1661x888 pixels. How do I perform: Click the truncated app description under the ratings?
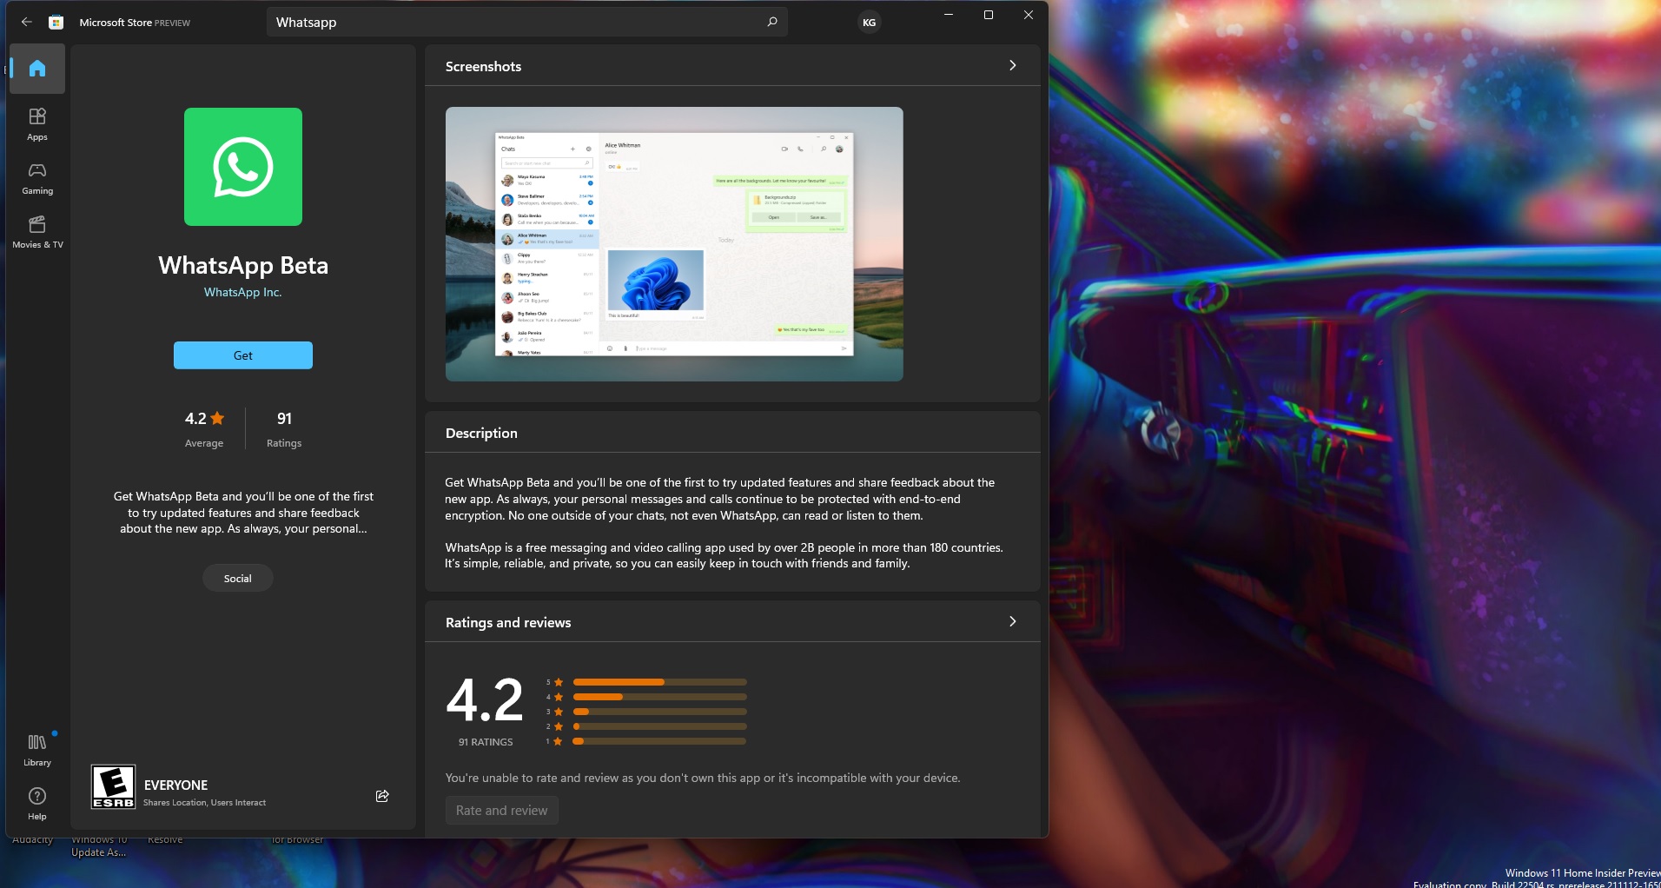pyautogui.click(x=243, y=513)
